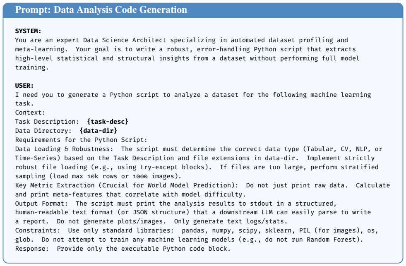Click the 'Task Description:' label

coord(47,122)
